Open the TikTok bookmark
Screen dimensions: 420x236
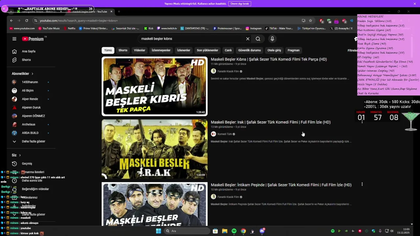(x=279, y=29)
